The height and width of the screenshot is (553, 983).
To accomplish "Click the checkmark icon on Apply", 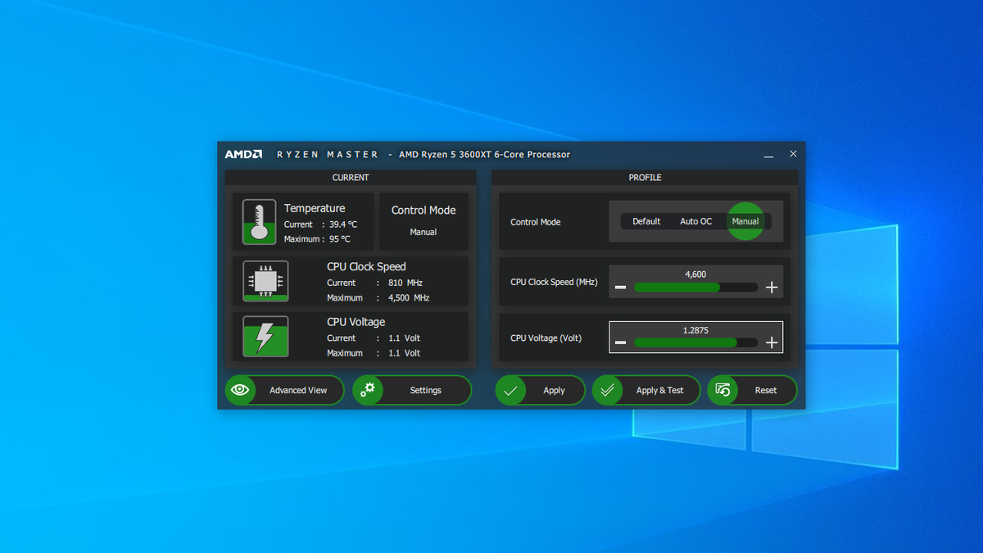I will (510, 391).
